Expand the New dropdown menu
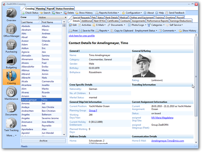Image resolution: width=202 pixels, height=152 pixels. coord(57,13)
